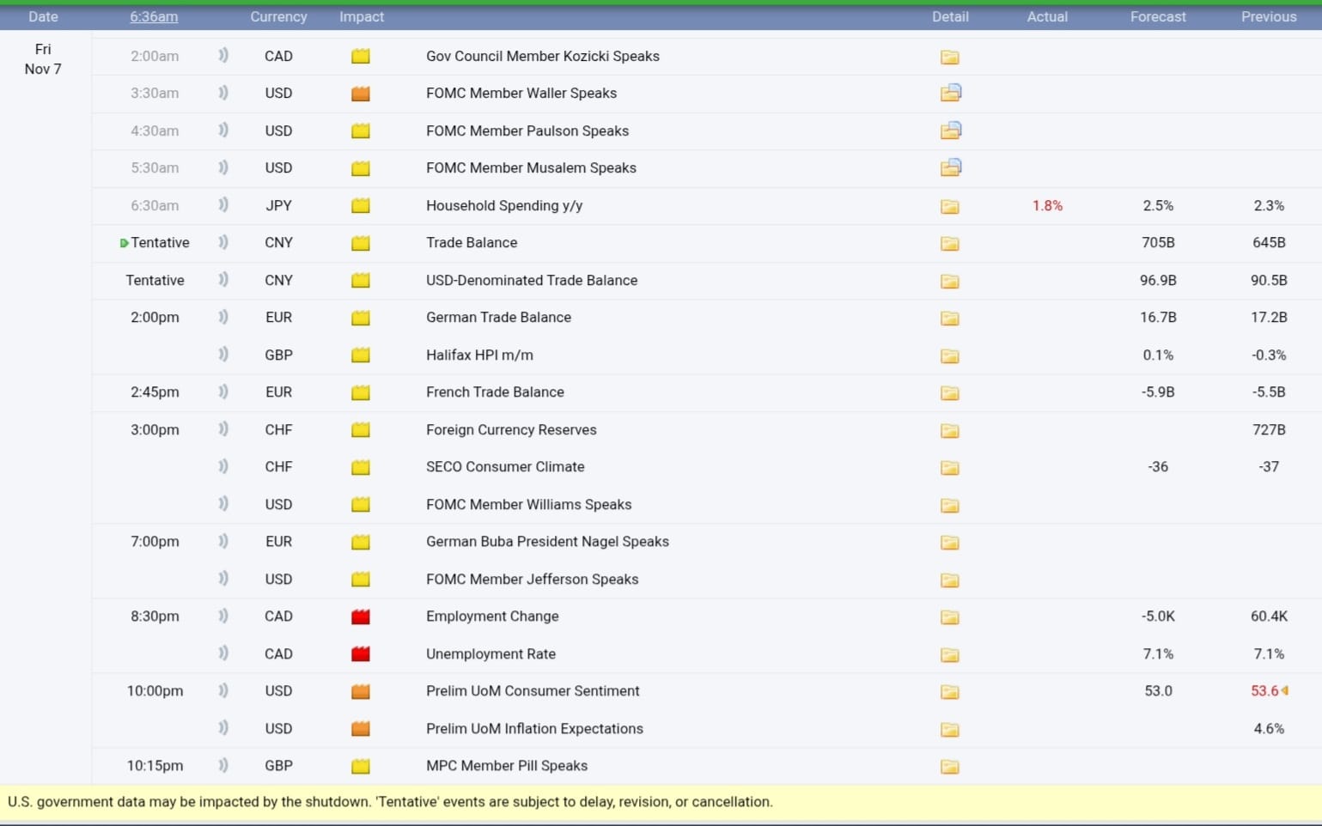Expand details for MPC Member Pill Speaks

[x=949, y=766]
